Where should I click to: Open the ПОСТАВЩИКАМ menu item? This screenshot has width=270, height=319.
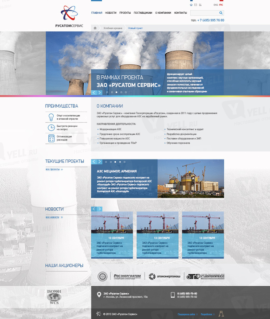click(x=143, y=12)
